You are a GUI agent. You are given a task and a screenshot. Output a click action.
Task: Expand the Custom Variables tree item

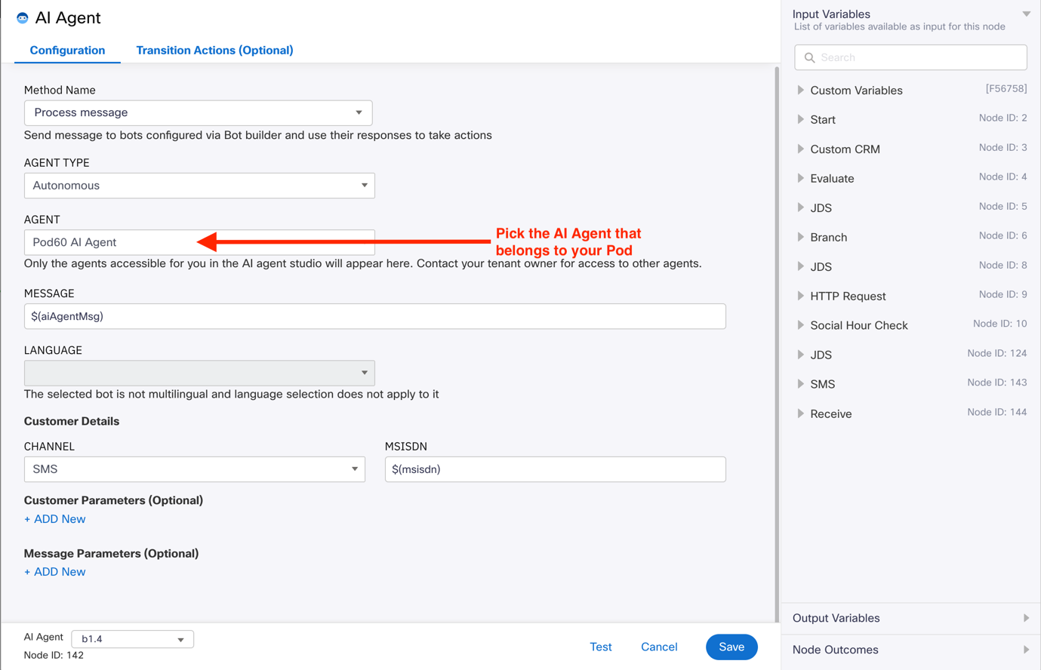point(801,91)
